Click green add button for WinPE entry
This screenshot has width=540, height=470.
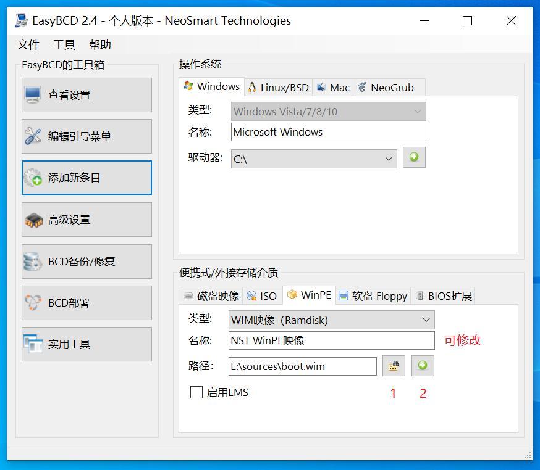(423, 366)
